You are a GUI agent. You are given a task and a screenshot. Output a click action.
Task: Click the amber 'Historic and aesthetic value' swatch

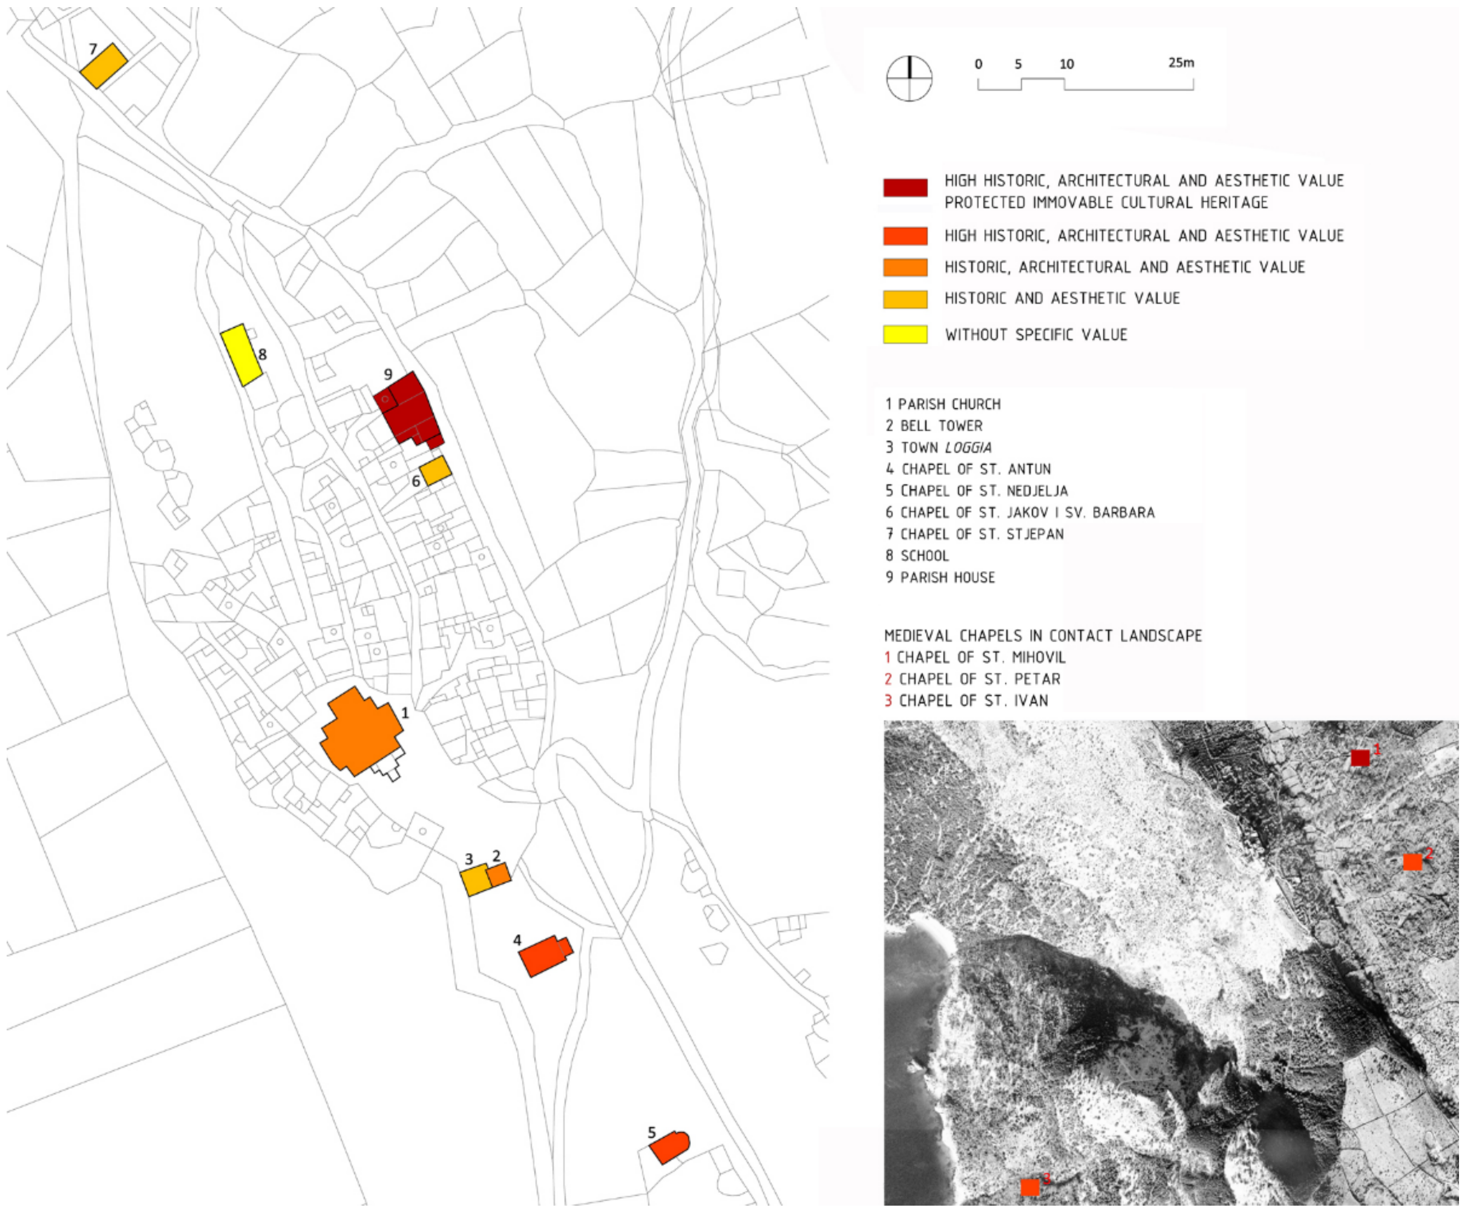[905, 298]
